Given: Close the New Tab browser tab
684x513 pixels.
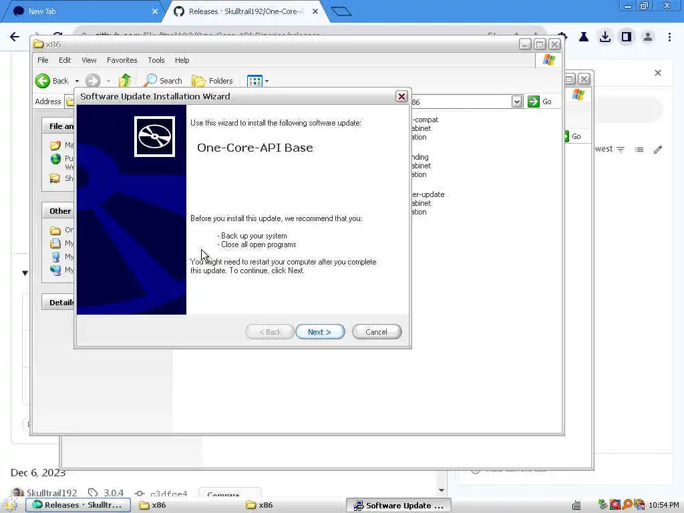Looking at the screenshot, I should 154,11.
